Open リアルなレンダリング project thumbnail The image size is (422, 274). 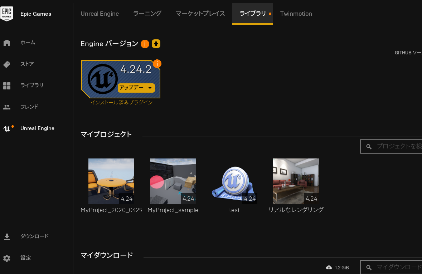(x=296, y=181)
